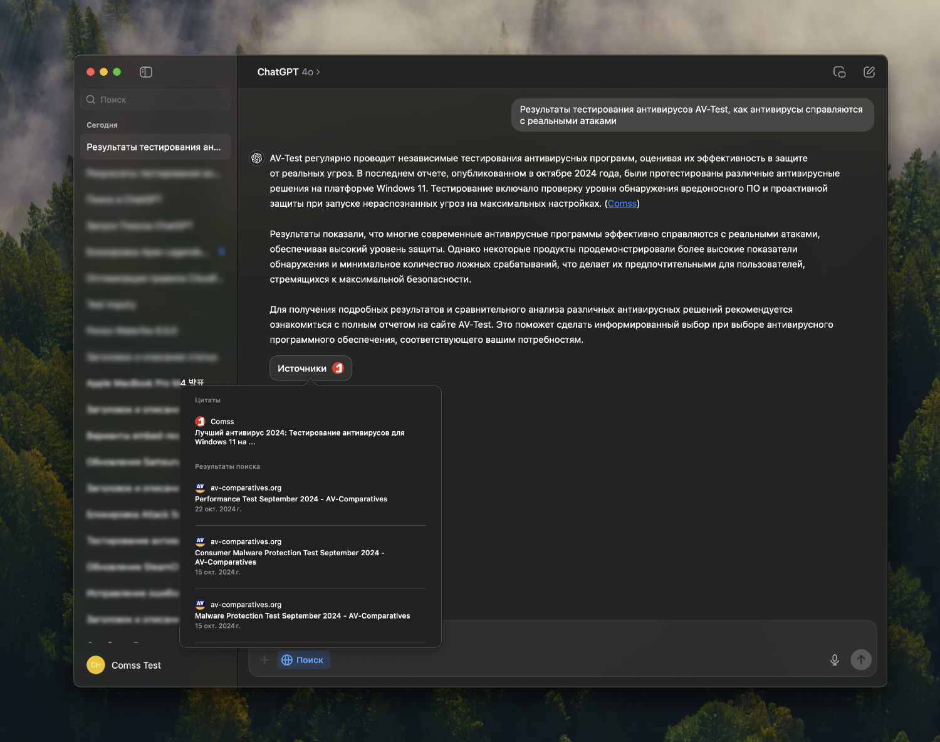Click the microphone dictation icon
The image size is (940, 742).
tap(835, 660)
